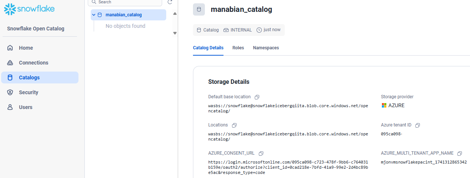Switch to the Roles tab
The height and width of the screenshot is (178, 470).
pos(238,48)
